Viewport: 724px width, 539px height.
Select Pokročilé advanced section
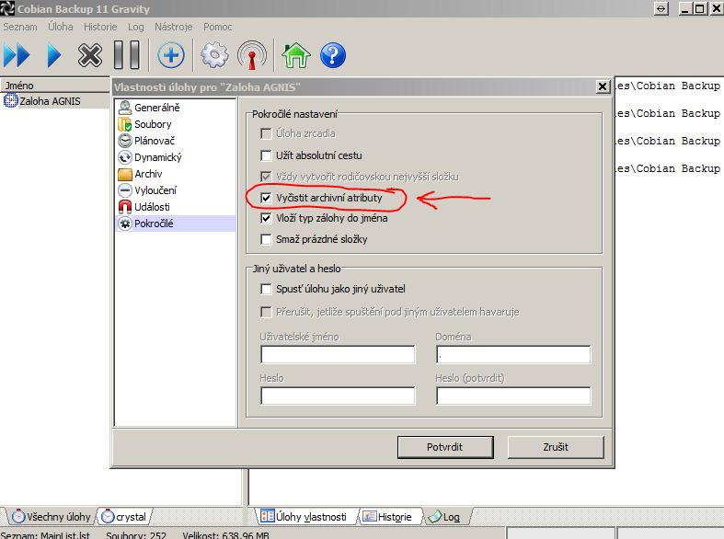175,224
